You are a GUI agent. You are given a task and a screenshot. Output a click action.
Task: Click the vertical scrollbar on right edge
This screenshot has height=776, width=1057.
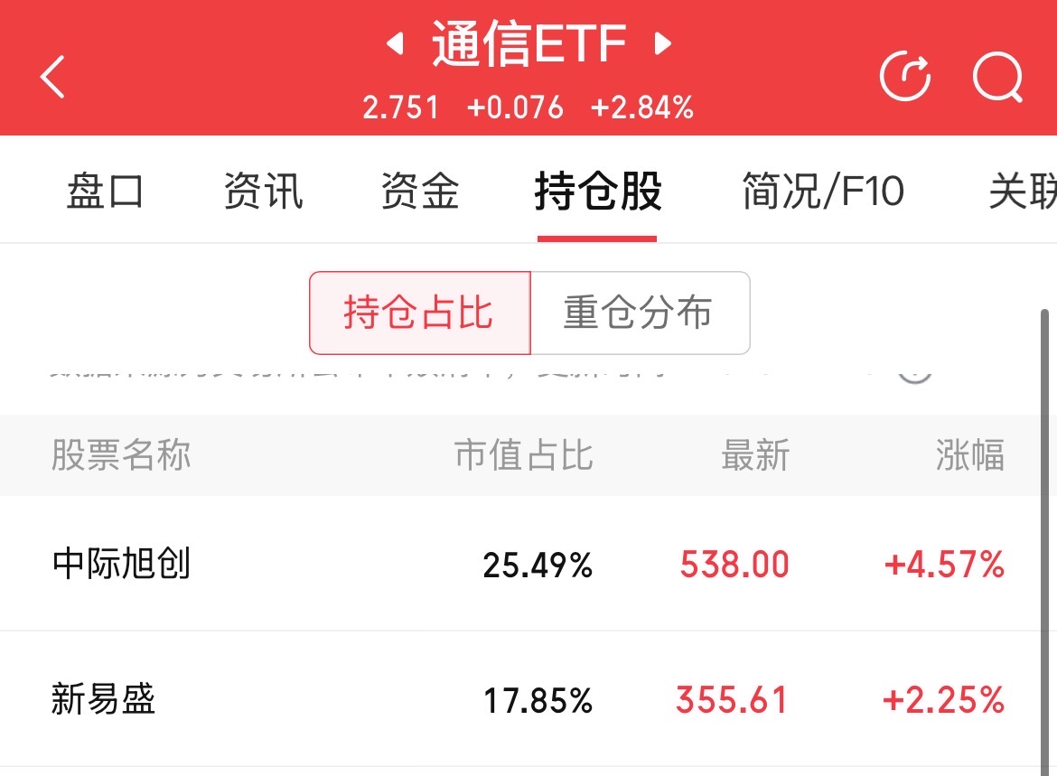[x=1045, y=542]
